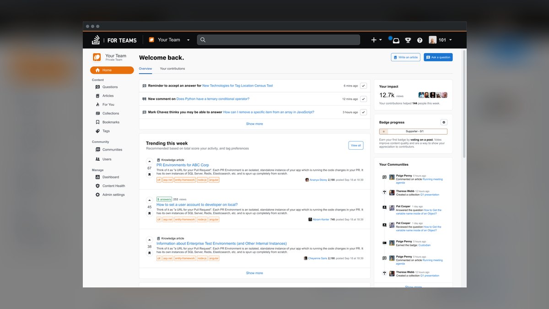Open the inbox icon in top bar
549x309 pixels.
(x=396, y=40)
